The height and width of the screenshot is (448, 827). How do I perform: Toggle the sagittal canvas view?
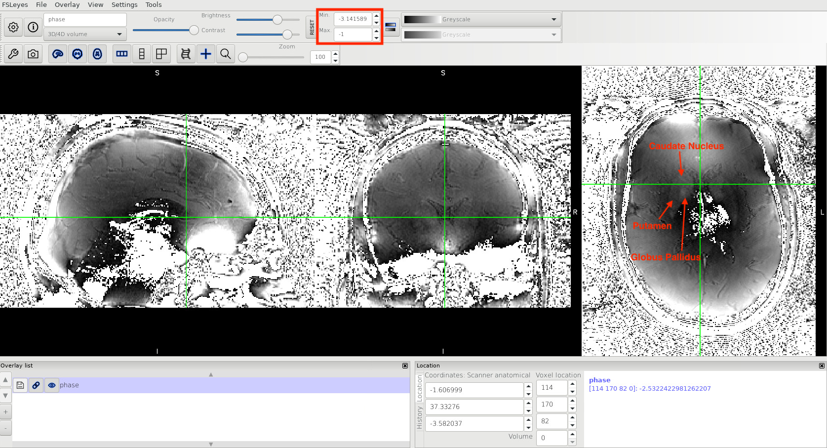[58, 54]
